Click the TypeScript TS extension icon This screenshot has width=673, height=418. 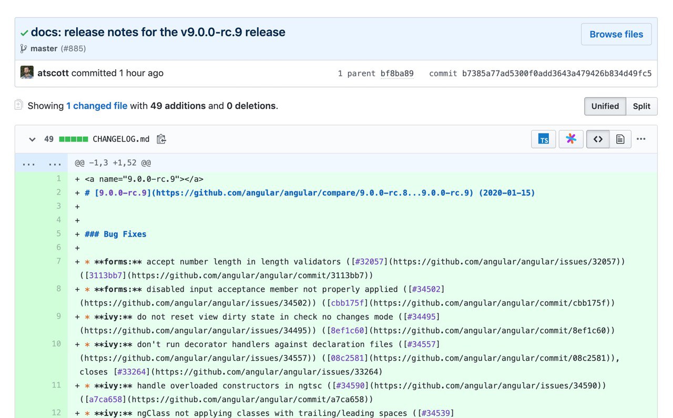544,139
